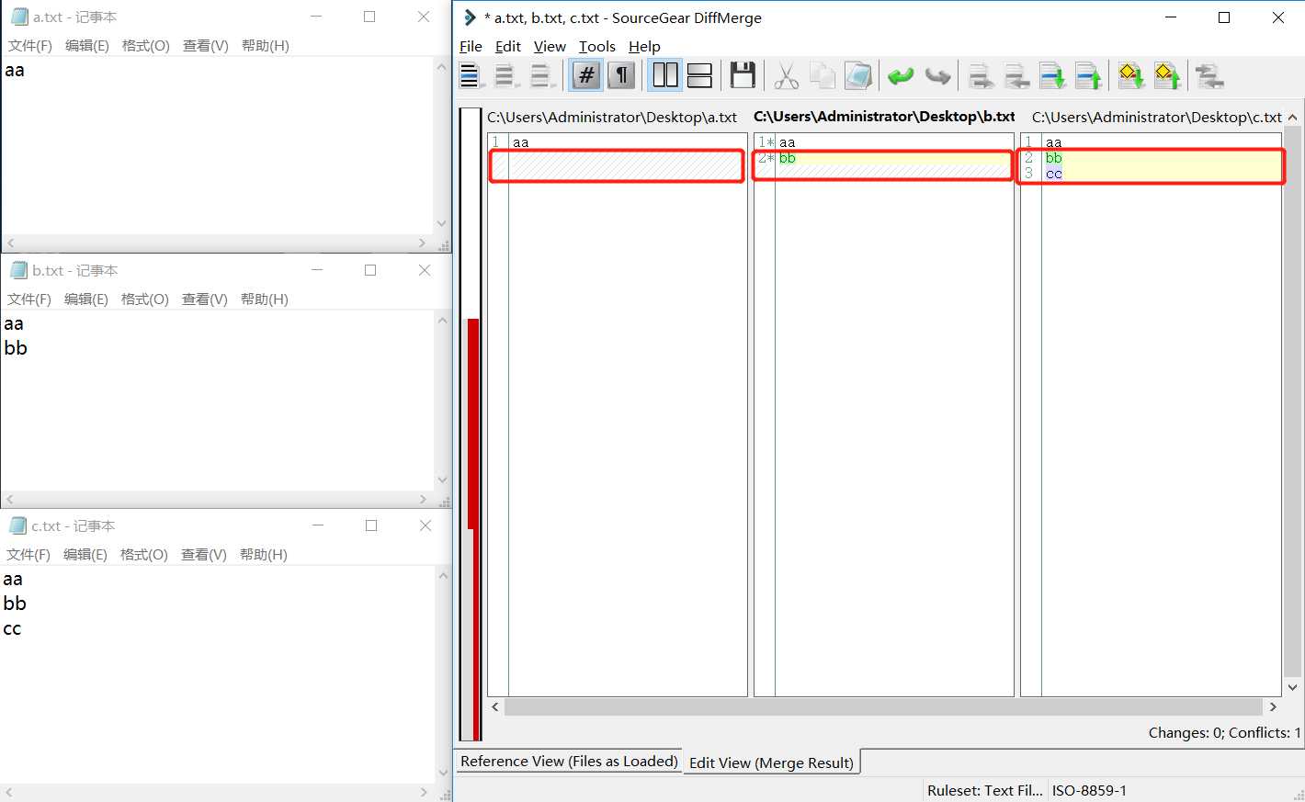Viewport: 1305px width, 802px height.
Task: Click DiffMerge vertical scrollbar up arrow
Action: 1292,118
